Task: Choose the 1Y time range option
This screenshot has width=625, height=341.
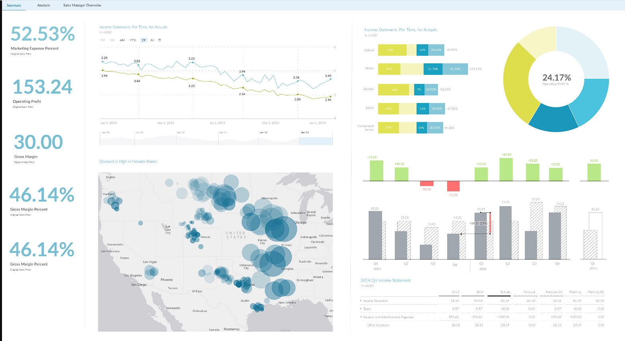Action: (x=144, y=40)
